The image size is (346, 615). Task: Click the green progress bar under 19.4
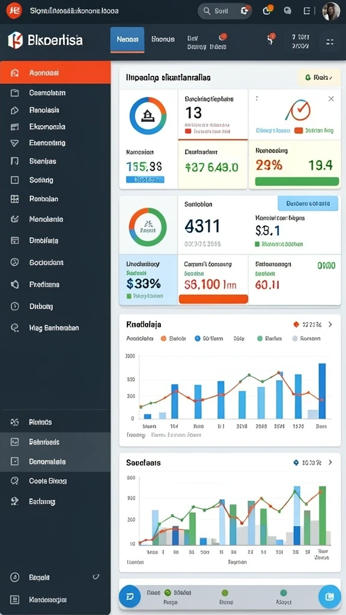pyautogui.click(x=297, y=181)
